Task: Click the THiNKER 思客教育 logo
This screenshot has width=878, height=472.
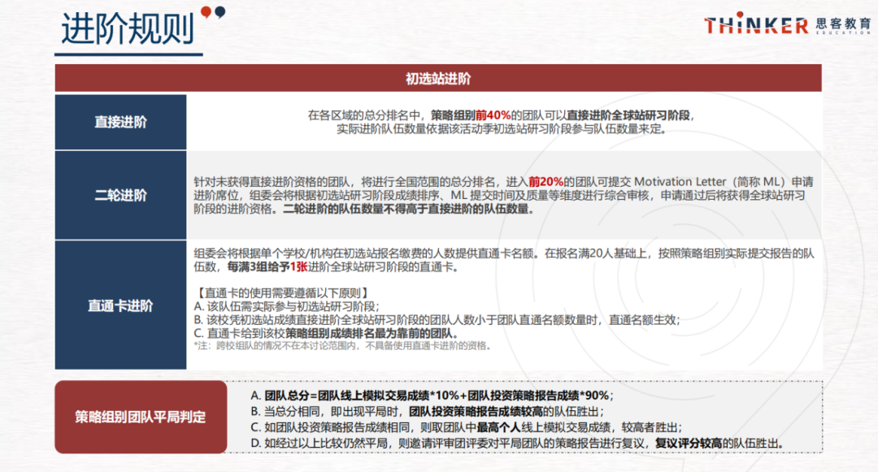Action: pos(787,24)
